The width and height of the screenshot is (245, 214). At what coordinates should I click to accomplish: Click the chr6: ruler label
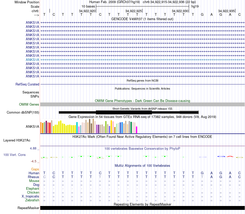(x=35, y=11)
